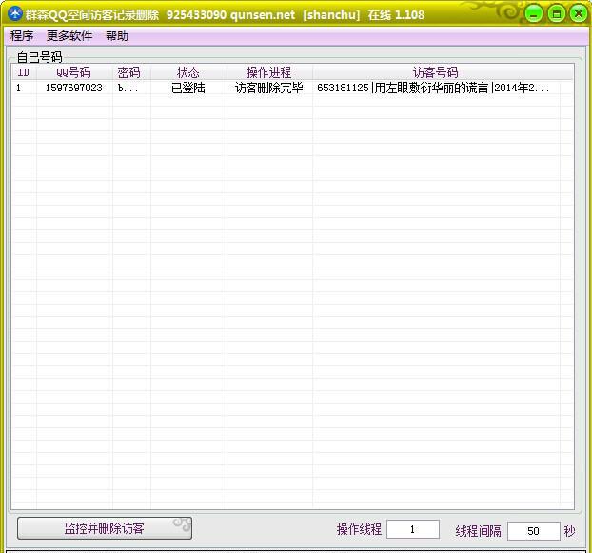Select the QQ number 1597697023 cell

74,88
